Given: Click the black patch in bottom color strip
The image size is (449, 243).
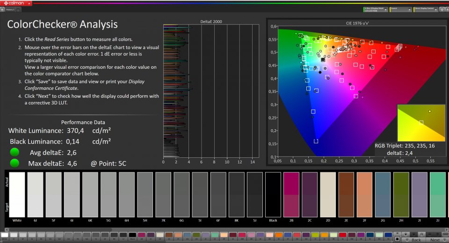Looking at the screenshot, I should [x=132, y=236].
